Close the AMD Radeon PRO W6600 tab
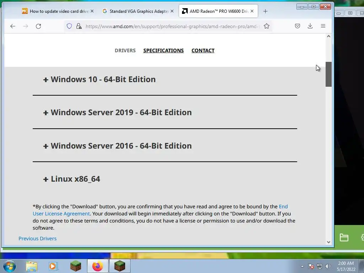The height and width of the screenshot is (273, 364). 252,11
